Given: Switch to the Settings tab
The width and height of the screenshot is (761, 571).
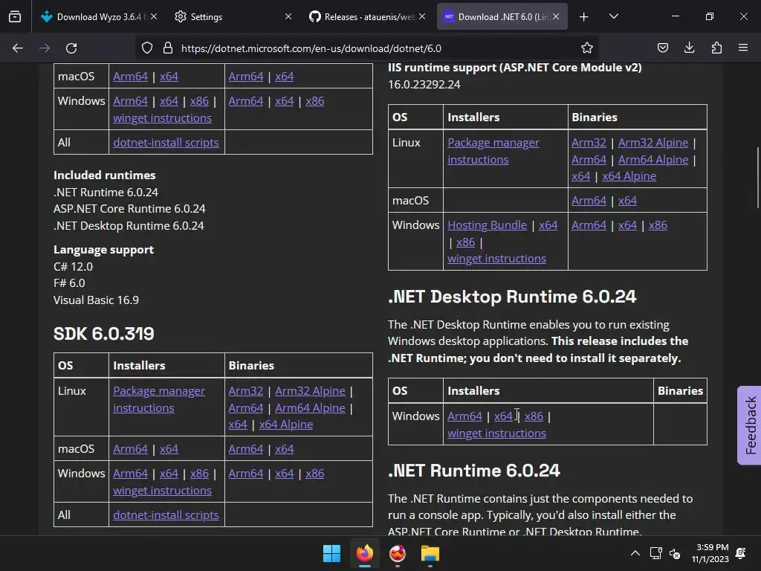Looking at the screenshot, I should (x=233, y=16).
